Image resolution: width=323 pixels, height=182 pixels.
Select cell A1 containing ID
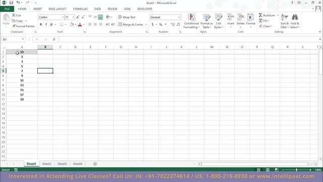pos(22,52)
